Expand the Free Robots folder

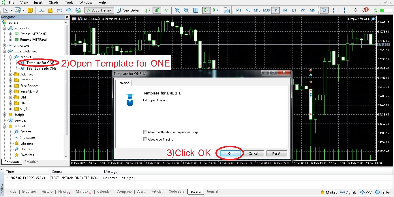click(11, 86)
